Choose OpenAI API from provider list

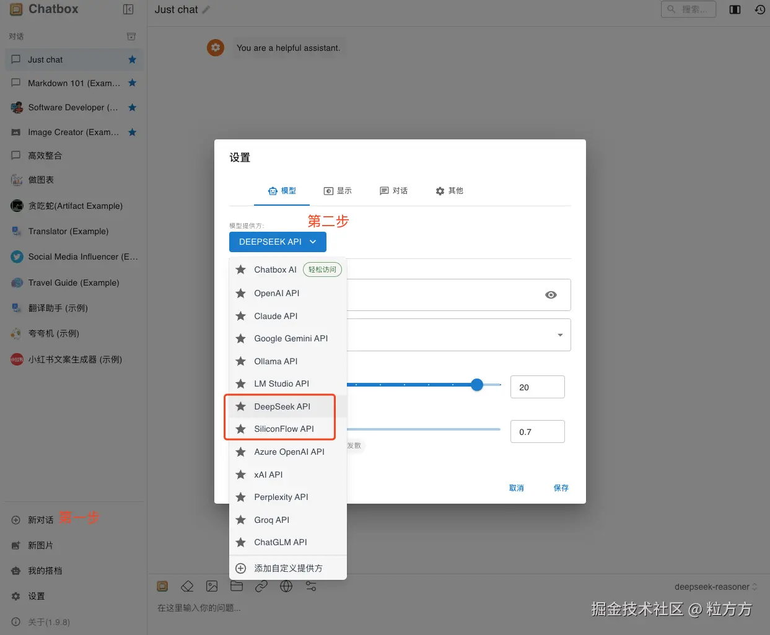click(288, 293)
